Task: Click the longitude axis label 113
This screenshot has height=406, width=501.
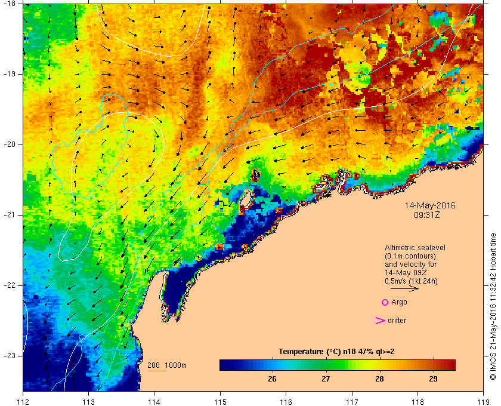Action: (x=88, y=402)
